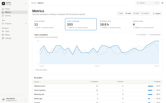Image resolution: width=166 pixels, height=103 pixels.
Task: Focus the Search input field
Action: 148,3
